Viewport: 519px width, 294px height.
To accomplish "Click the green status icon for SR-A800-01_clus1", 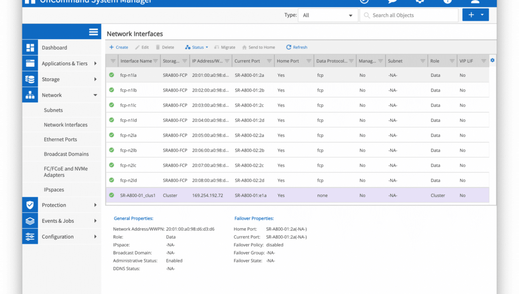I will (111, 195).
